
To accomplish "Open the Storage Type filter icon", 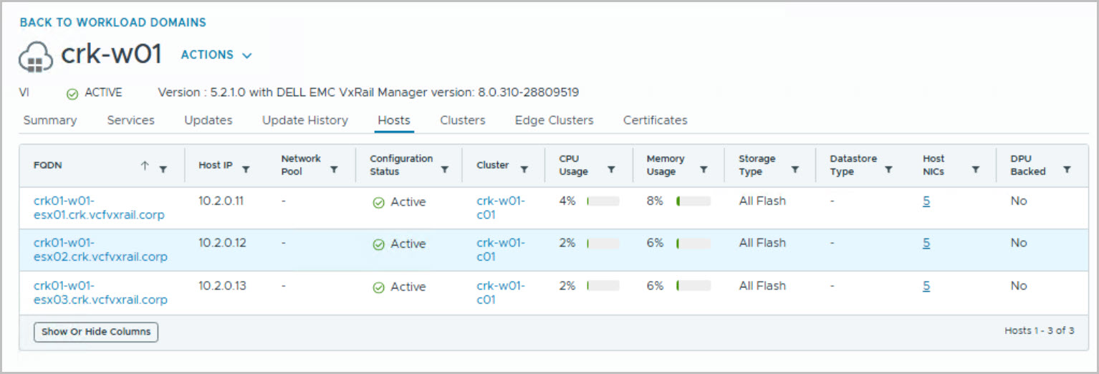I will 795,170.
